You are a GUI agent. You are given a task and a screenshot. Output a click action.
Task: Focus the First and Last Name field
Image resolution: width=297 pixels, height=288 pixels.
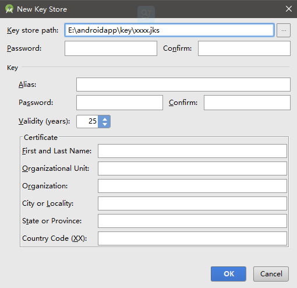point(192,151)
